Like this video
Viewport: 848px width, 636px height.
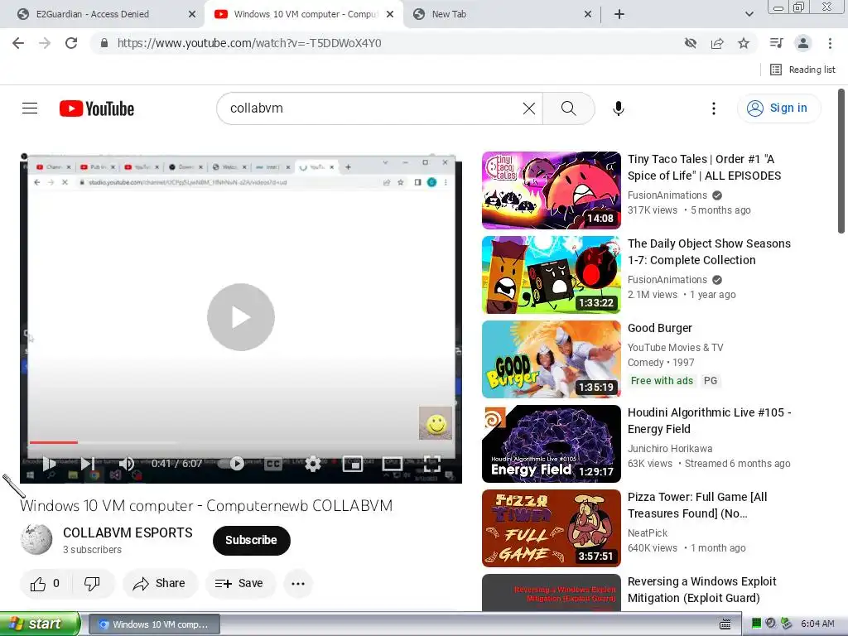click(45, 584)
